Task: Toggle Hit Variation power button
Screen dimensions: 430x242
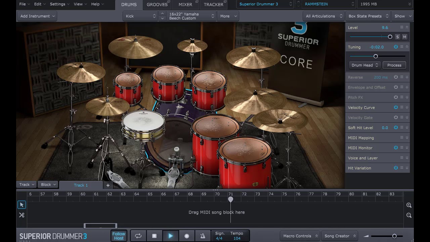Action: click(x=396, y=168)
